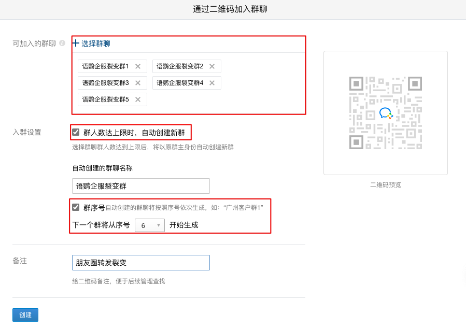Viewport: 466px width, 330px height.
Task: Click the plus icon beside 选择群聊
Action: (x=76, y=44)
